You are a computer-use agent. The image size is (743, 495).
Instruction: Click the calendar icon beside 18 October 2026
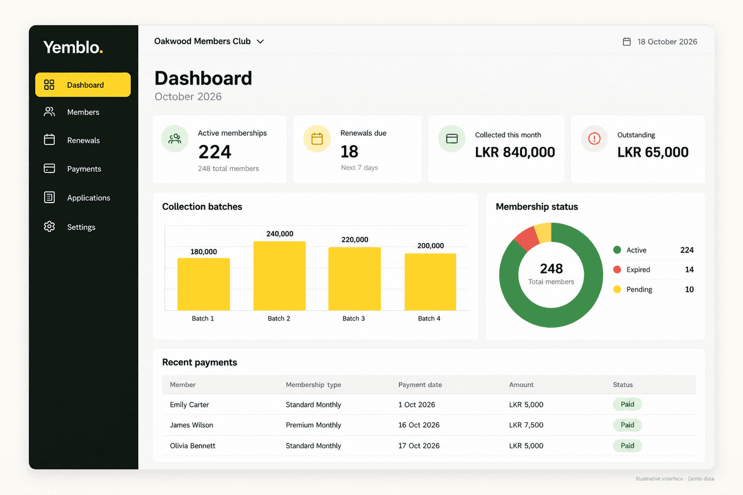(x=627, y=42)
